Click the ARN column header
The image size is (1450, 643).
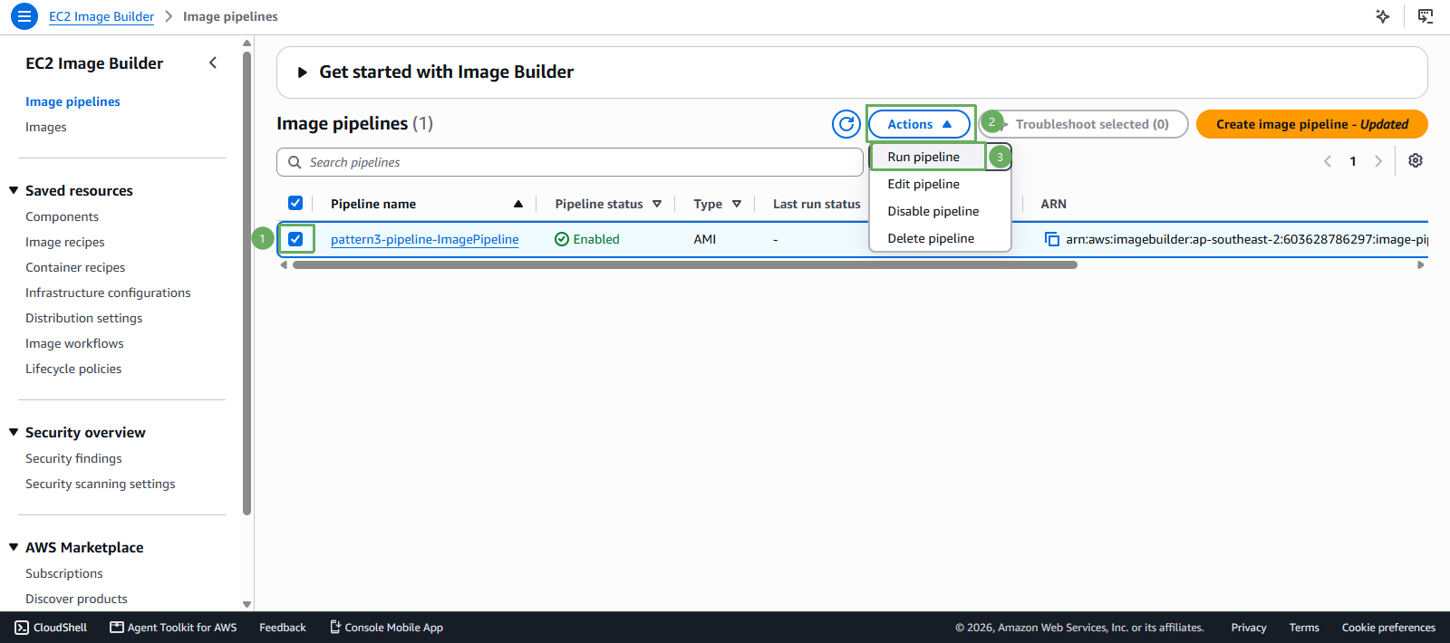coord(1053,204)
